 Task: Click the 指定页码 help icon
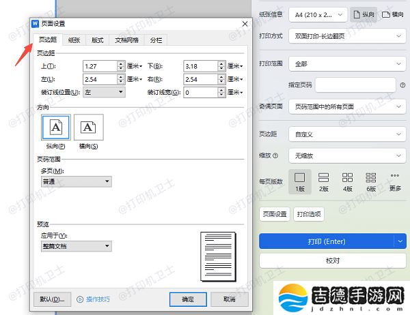402,85
